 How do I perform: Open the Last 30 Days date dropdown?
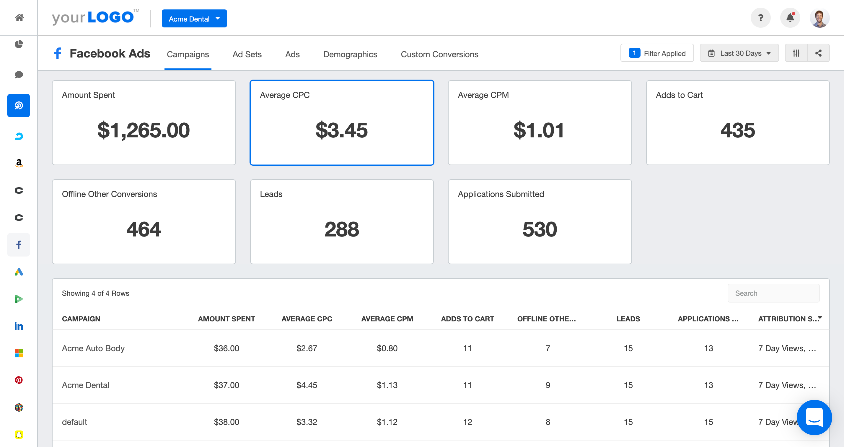739,53
